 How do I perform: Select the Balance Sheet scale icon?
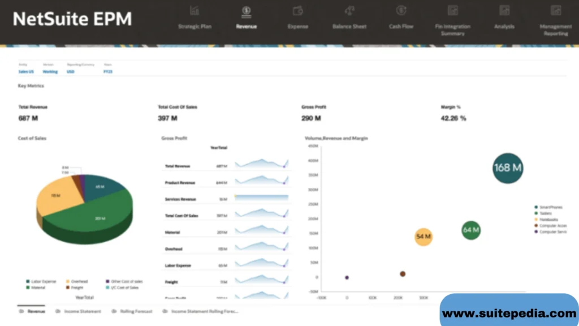349,11
